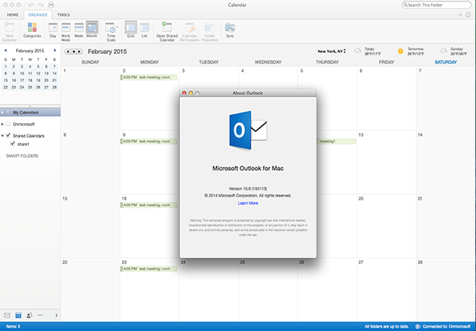Screen dimensions: 476x331
Task: Click the today dot button beside February 2015
Action: coord(73,52)
